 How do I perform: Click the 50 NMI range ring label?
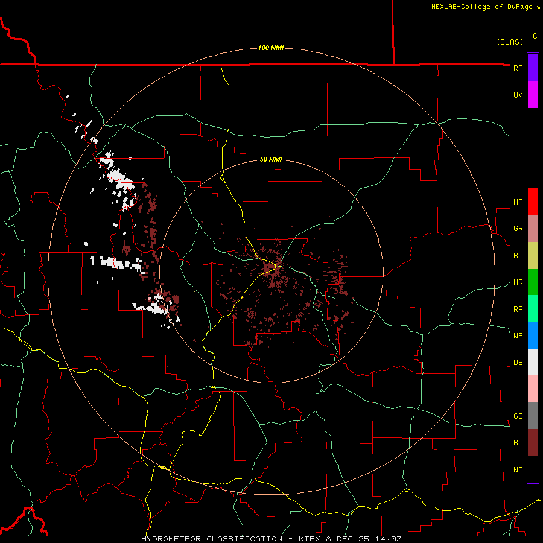click(x=271, y=159)
